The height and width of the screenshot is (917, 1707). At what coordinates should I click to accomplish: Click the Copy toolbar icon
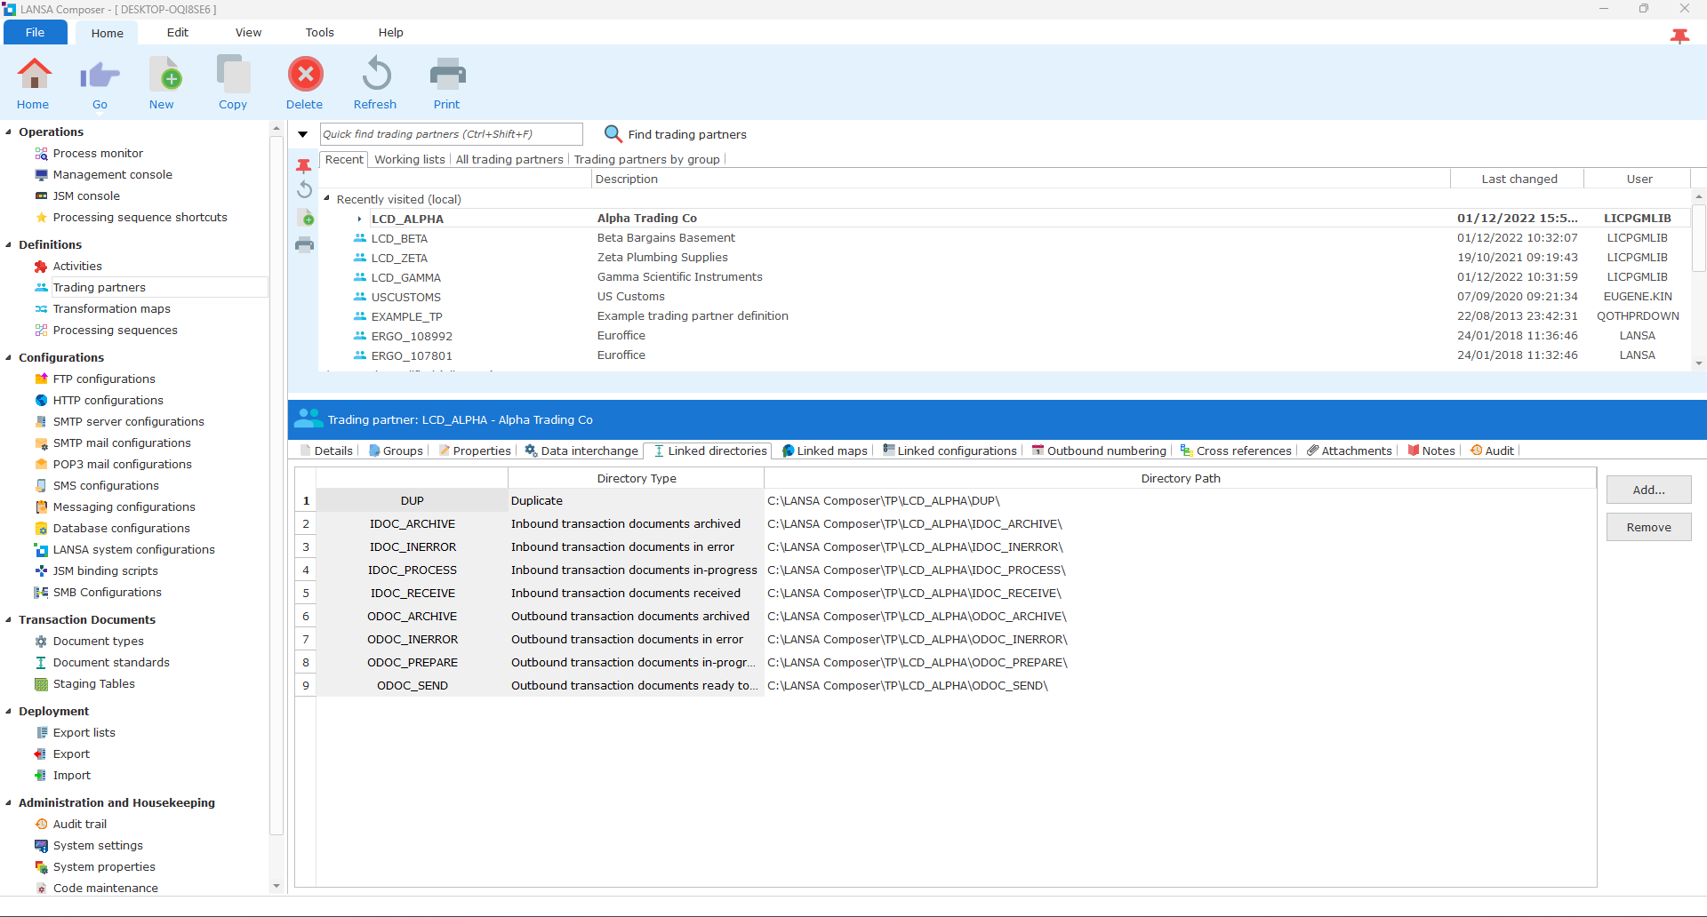pos(234,75)
